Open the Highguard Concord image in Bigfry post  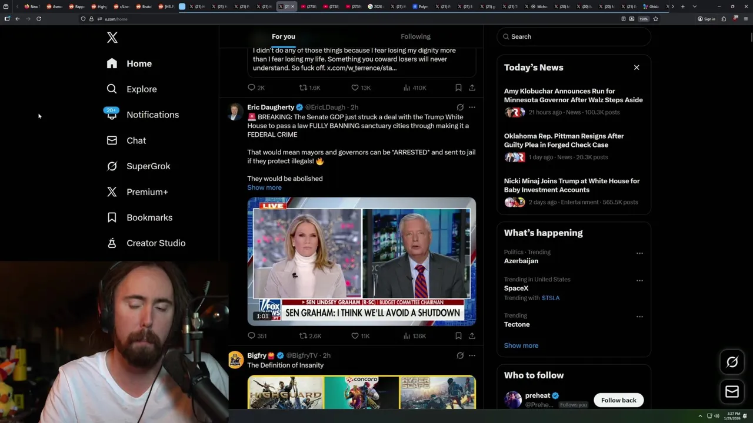361,392
